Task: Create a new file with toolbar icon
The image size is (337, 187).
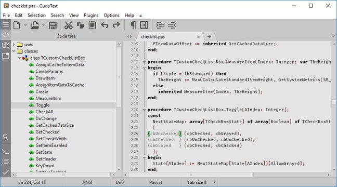Action: click(x=17, y=25)
